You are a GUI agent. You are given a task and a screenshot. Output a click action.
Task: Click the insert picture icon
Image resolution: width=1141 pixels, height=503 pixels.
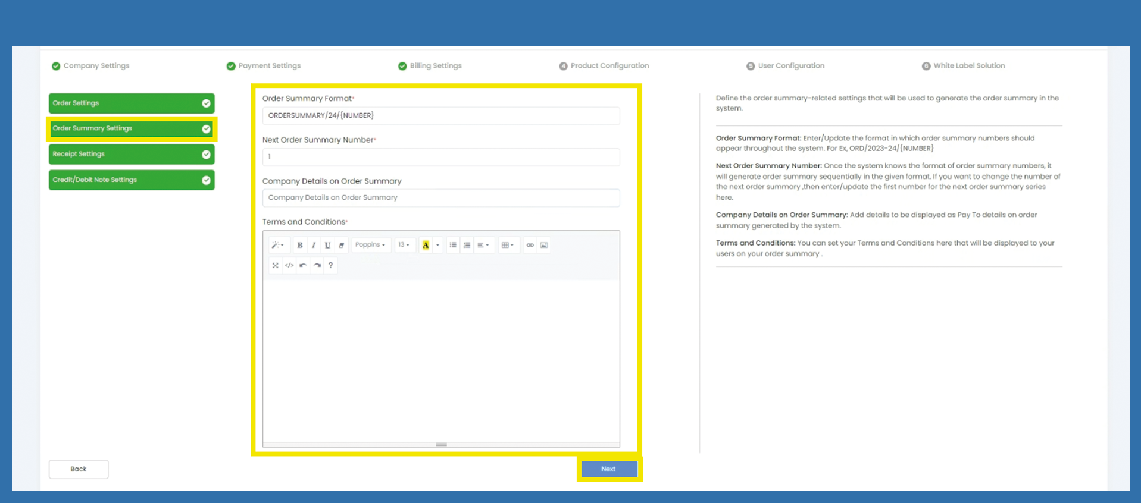(x=544, y=245)
